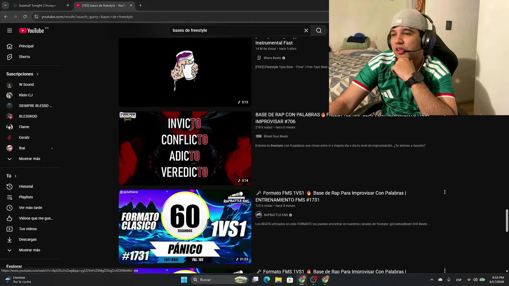Click the browser address bar URL
509x286 pixels.
87,17
